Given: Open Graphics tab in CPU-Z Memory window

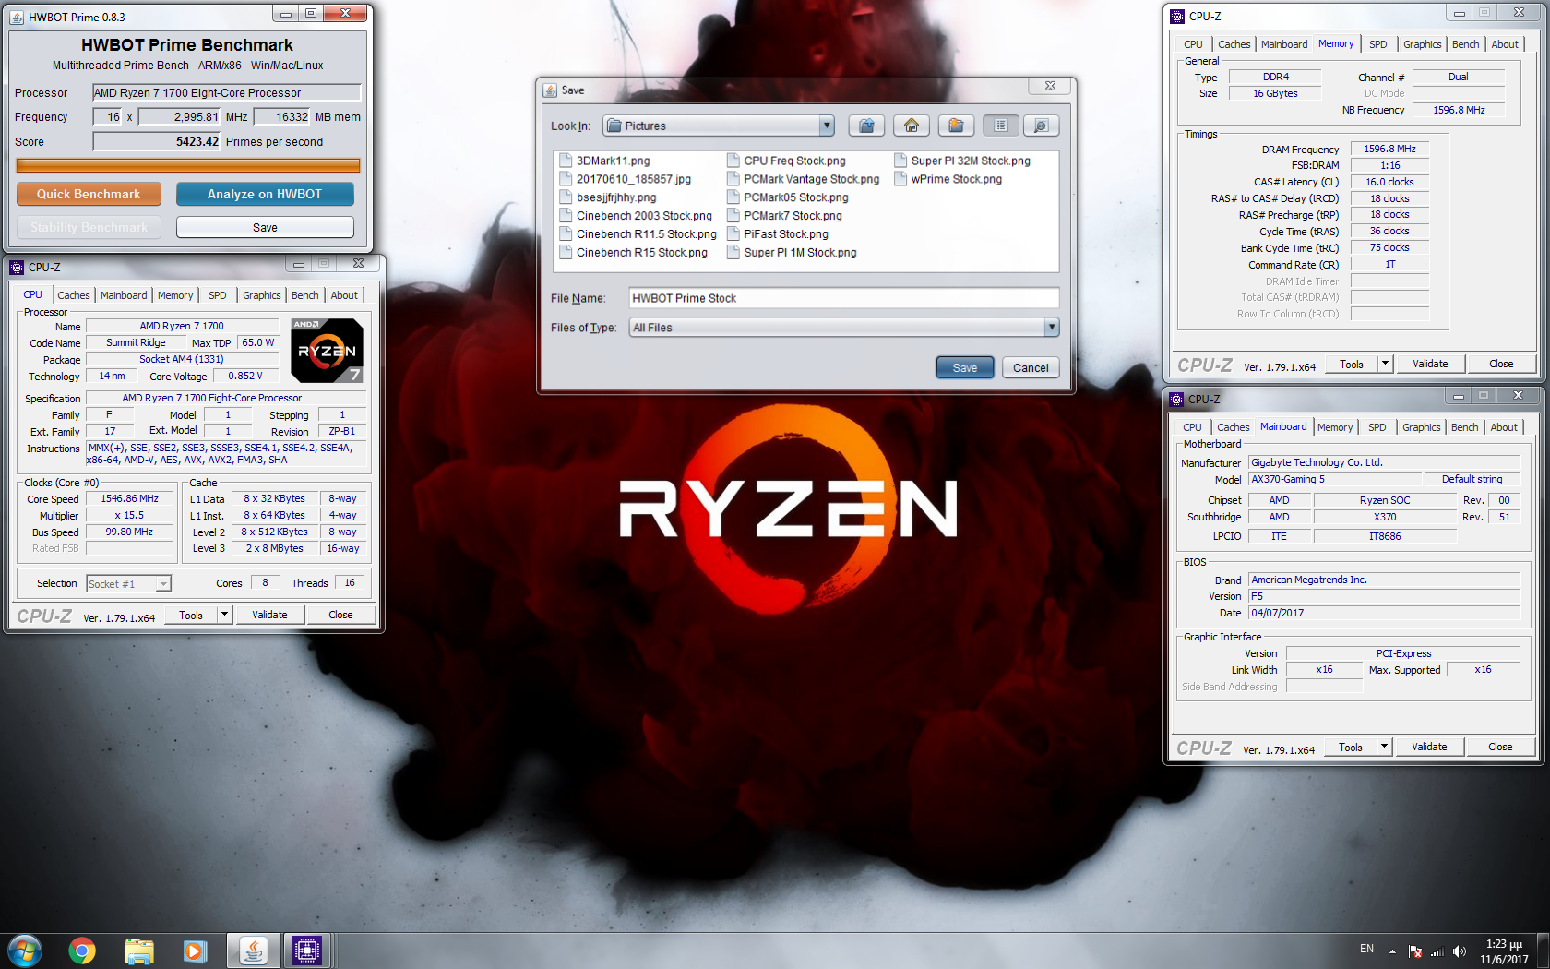Looking at the screenshot, I should (1422, 44).
